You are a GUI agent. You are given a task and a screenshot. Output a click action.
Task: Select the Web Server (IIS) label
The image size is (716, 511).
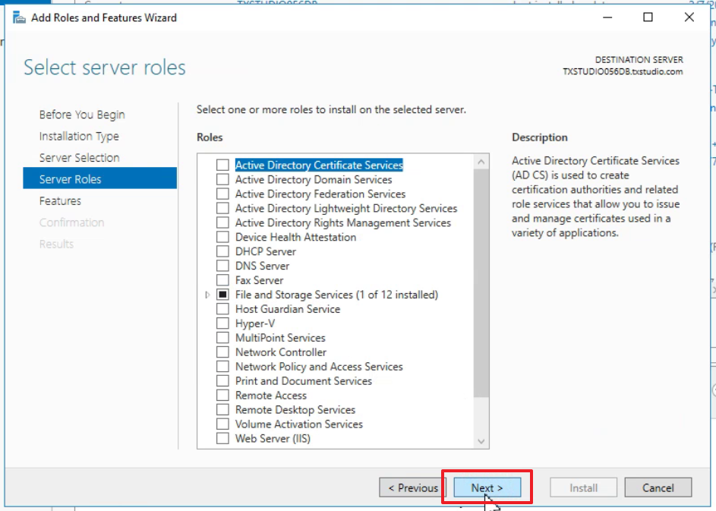273,438
